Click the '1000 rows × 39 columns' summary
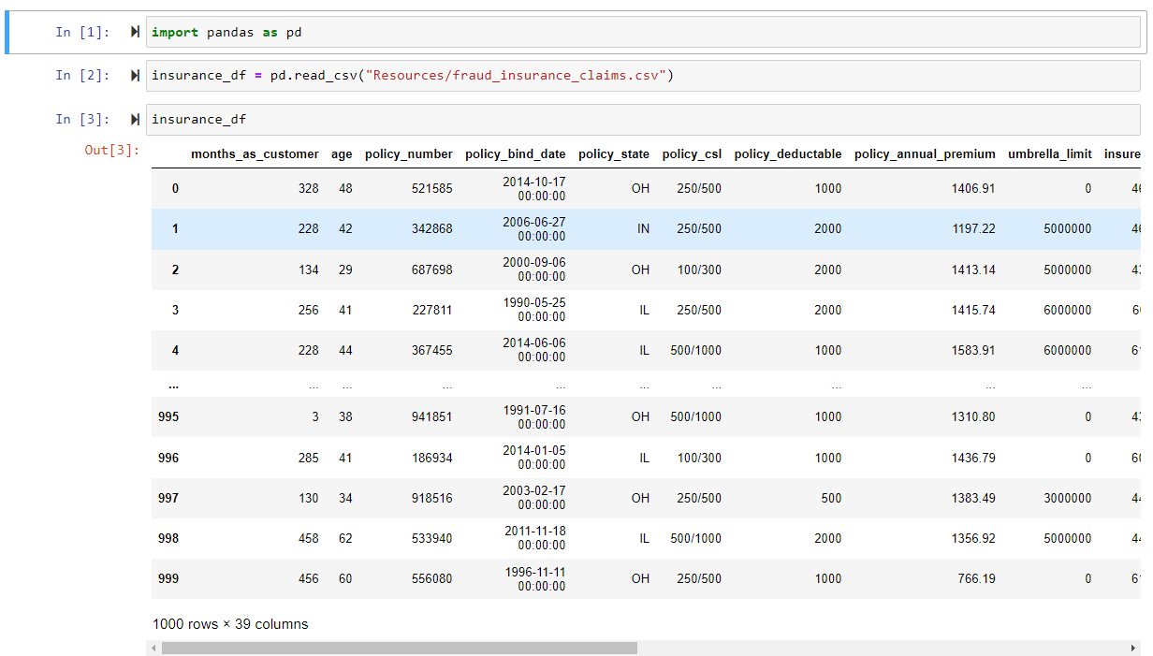1153x656 pixels. tap(230, 623)
